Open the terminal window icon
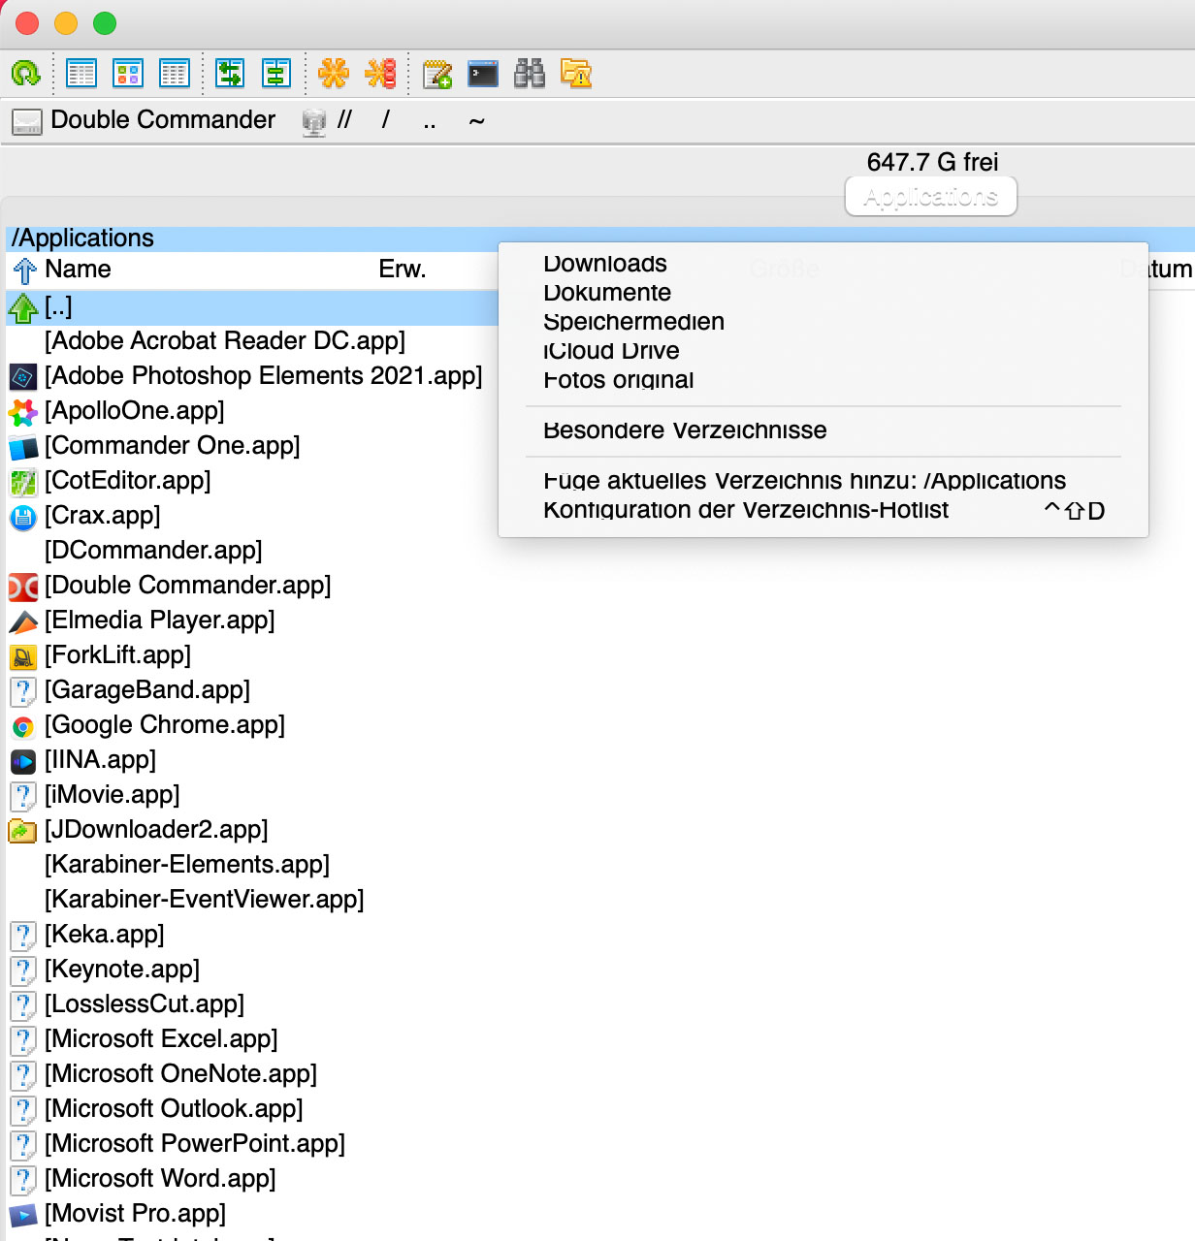 [x=483, y=74]
